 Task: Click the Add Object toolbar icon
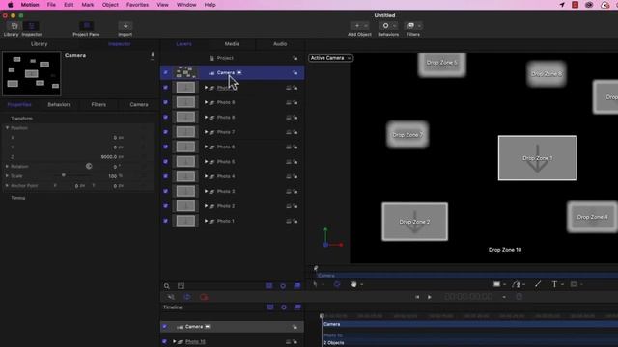359,26
